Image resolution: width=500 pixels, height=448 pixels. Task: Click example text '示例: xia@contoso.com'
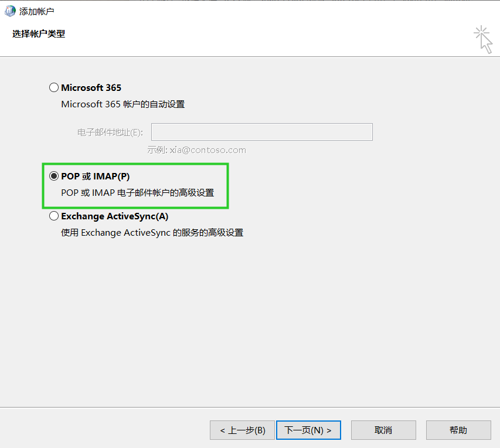197,150
